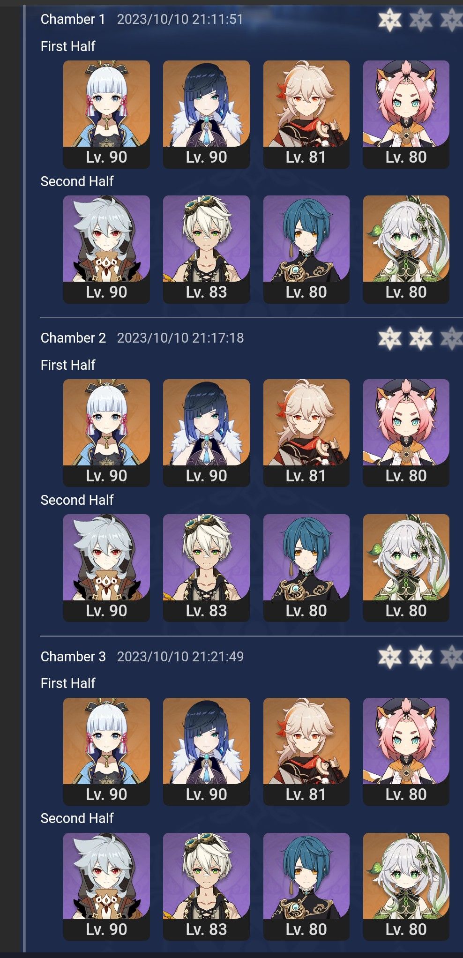This screenshot has height=958, width=463.
Task: Click the Chamber 3 heading label
Action: tap(73, 657)
